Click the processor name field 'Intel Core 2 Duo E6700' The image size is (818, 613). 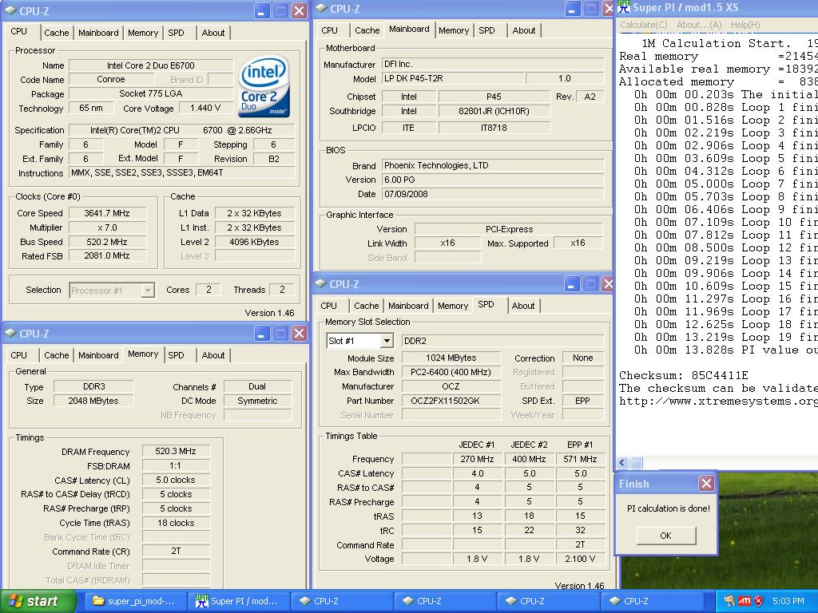[151, 65]
